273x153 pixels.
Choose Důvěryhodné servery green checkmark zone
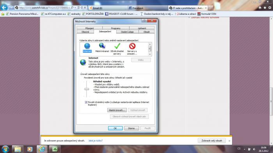117,46
